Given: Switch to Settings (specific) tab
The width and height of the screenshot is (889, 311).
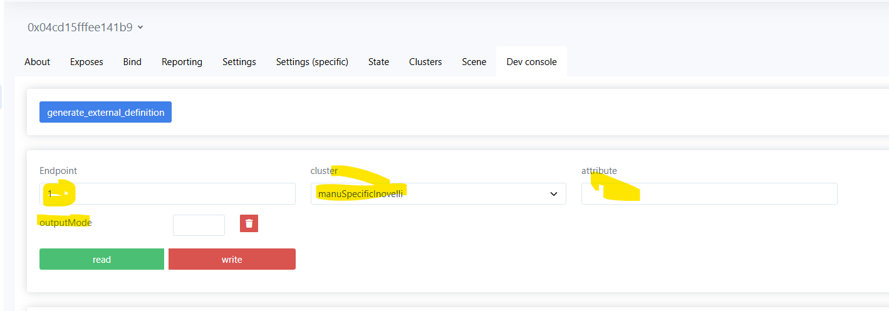Looking at the screenshot, I should point(312,62).
